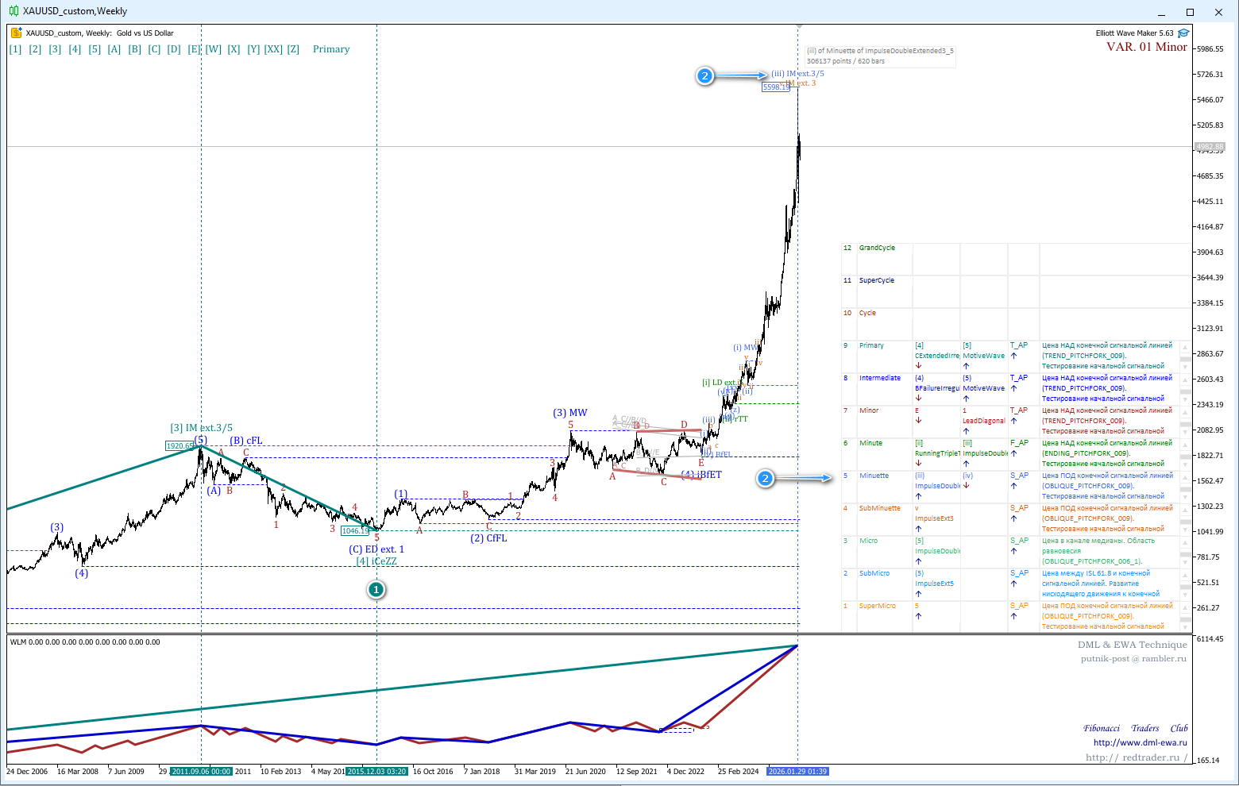Pick the [1] wave label
This screenshot has width=1239, height=786.
point(15,49)
